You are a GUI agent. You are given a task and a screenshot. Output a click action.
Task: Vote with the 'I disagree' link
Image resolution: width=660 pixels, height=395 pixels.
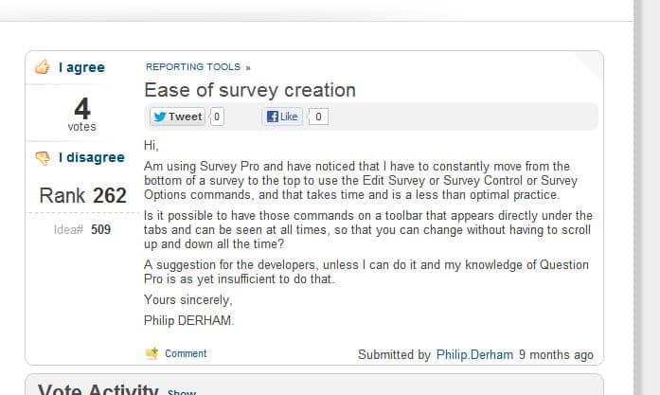91,157
